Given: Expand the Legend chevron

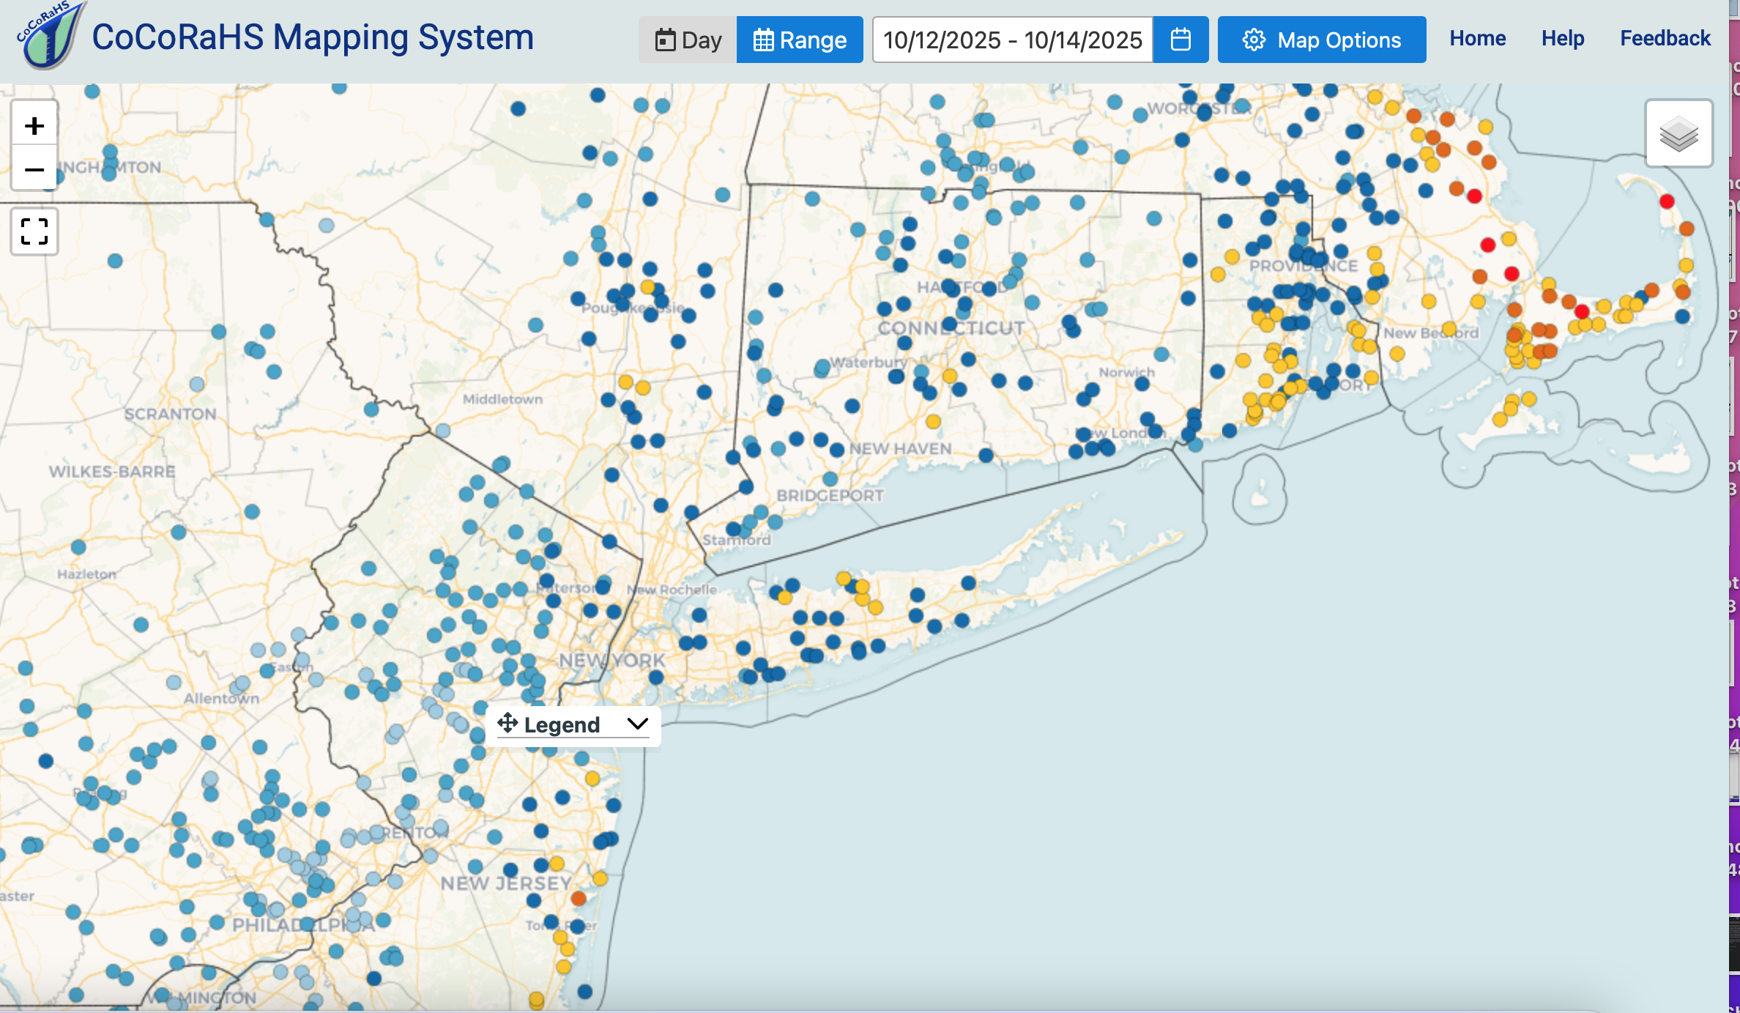Looking at the screenshot, I should 638,724.
